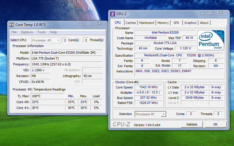
Task: Click the CPUID value 0x10676
Action: coord(41,82)
